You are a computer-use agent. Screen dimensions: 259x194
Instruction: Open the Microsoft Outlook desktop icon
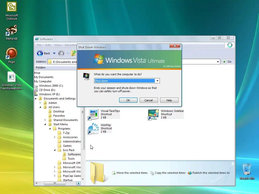coord(12,11)
